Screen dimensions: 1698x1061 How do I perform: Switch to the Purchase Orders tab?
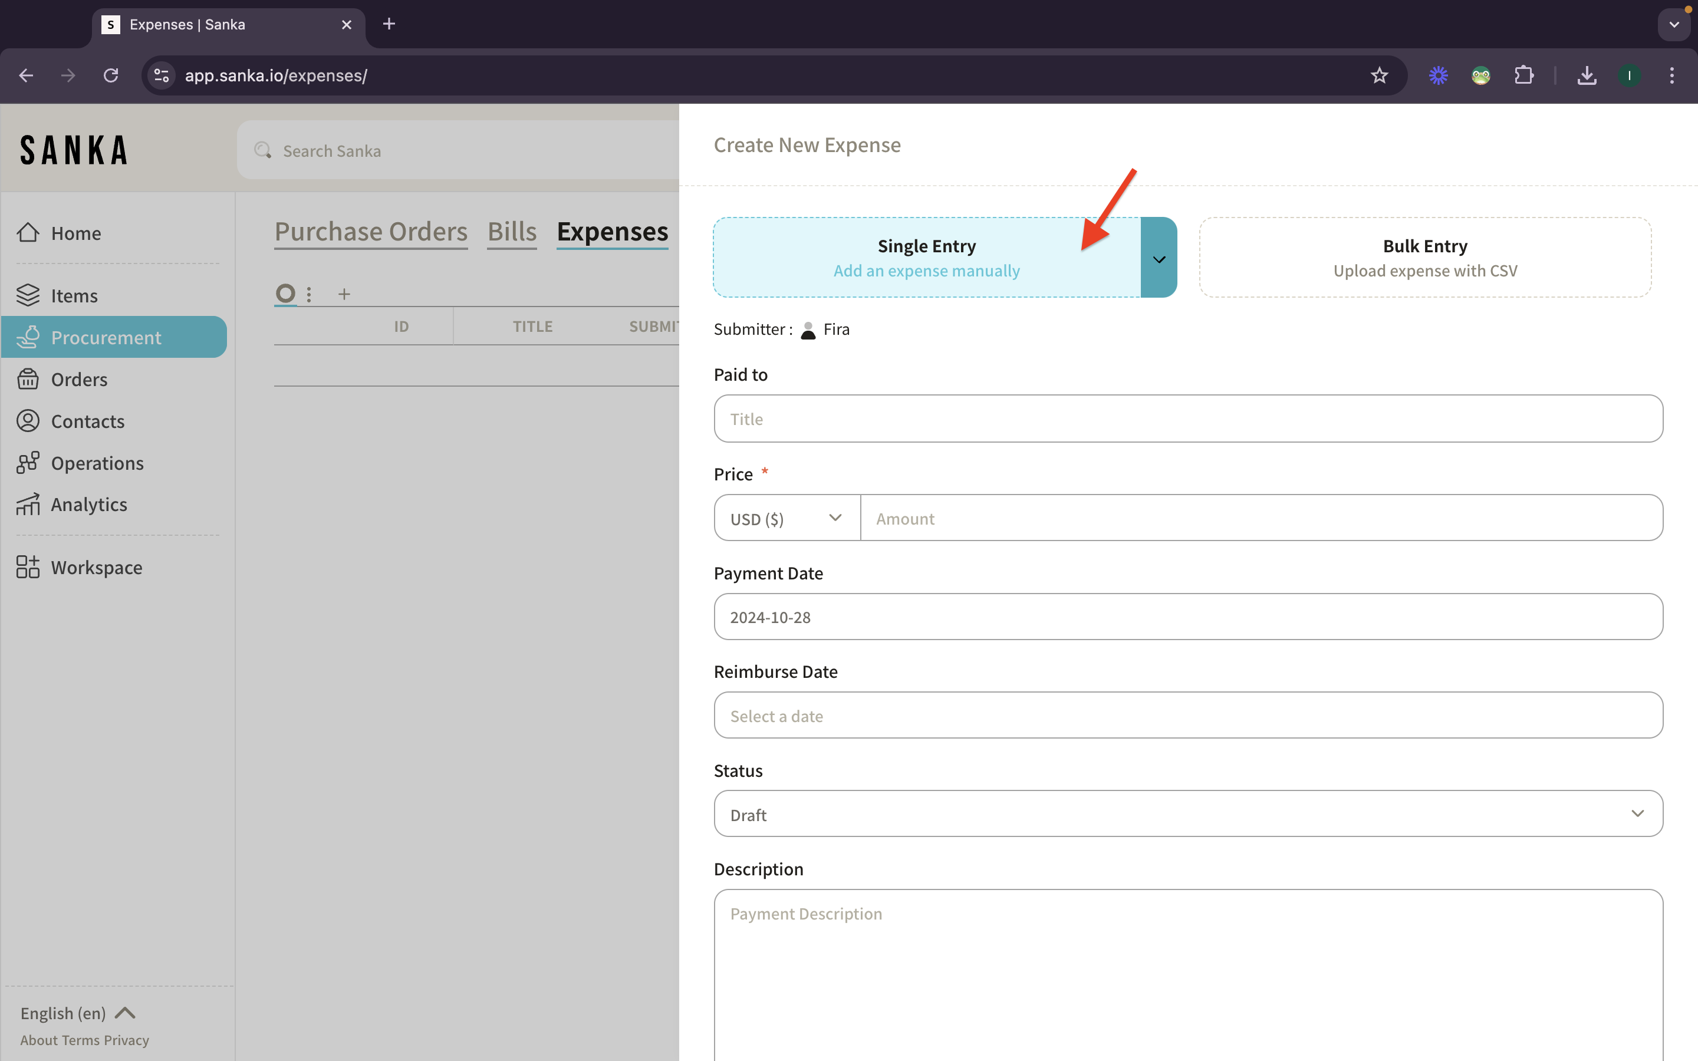[x=370, y=232]
